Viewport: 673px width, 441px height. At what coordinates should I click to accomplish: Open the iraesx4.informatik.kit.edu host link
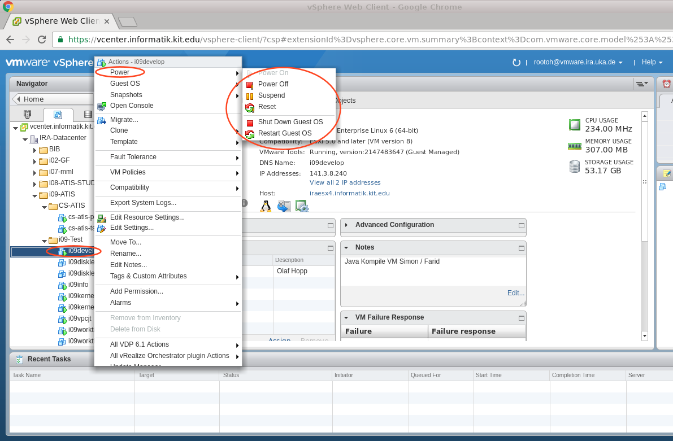(x=349, y=194)
